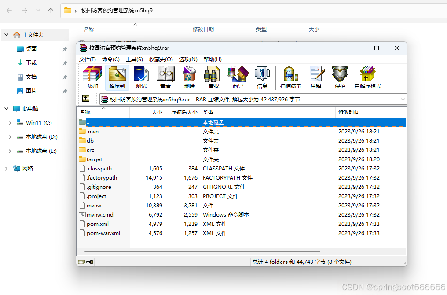Click the Explorer address bar path
447x295 pixels.
click(117, 11)
